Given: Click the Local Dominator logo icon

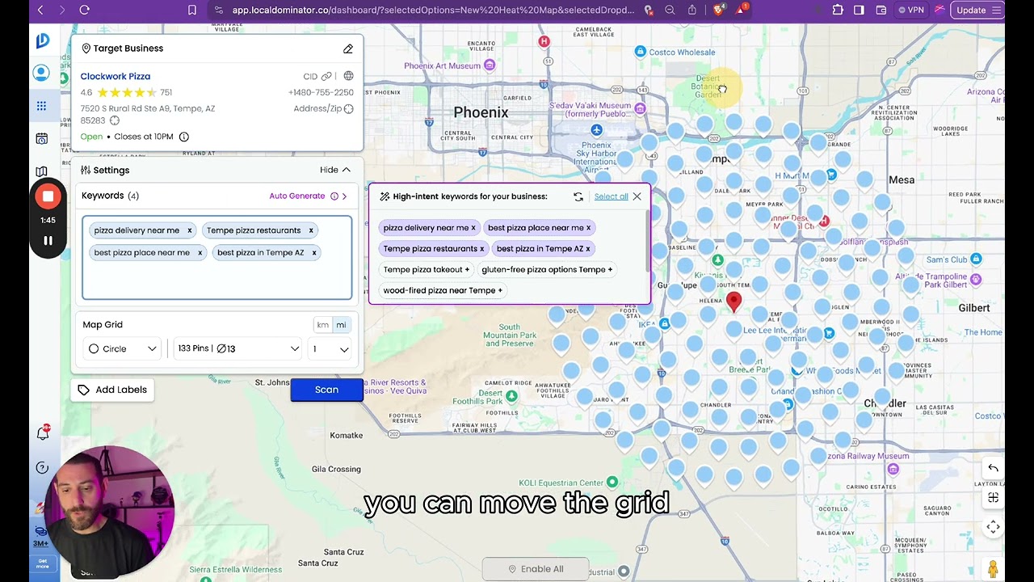Looking at the screenshot, I should coord(42,40).
